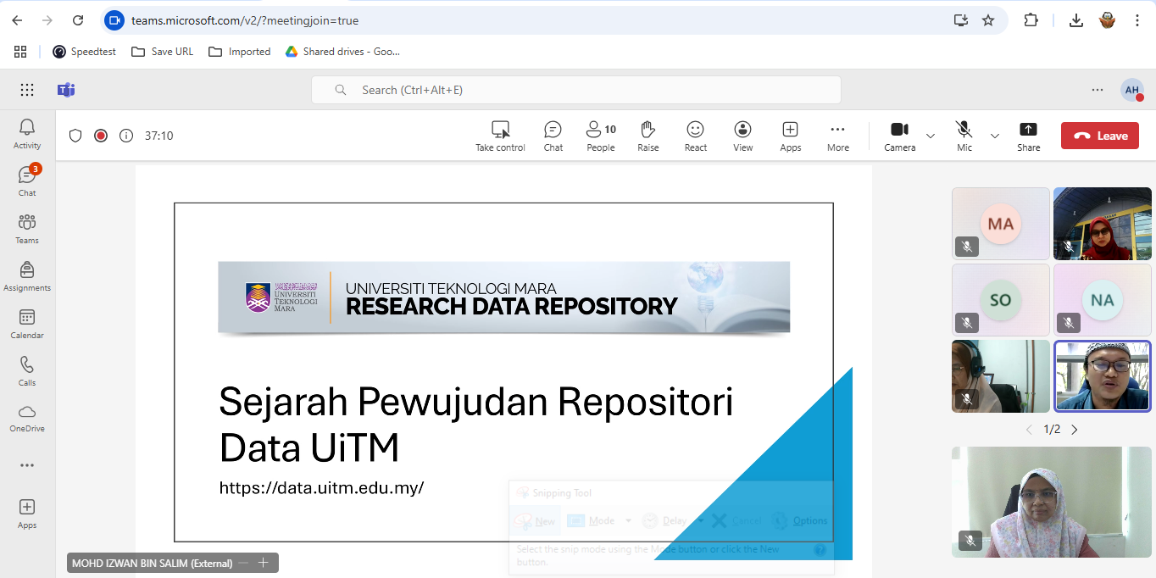Zoom out shared content with the minus button
The image size is (1156, 578).
(244, 563)
